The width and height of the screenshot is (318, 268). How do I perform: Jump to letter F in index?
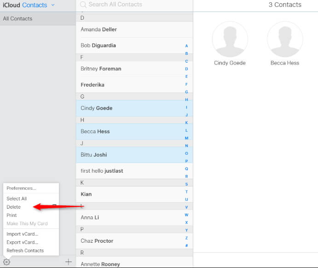186,84
